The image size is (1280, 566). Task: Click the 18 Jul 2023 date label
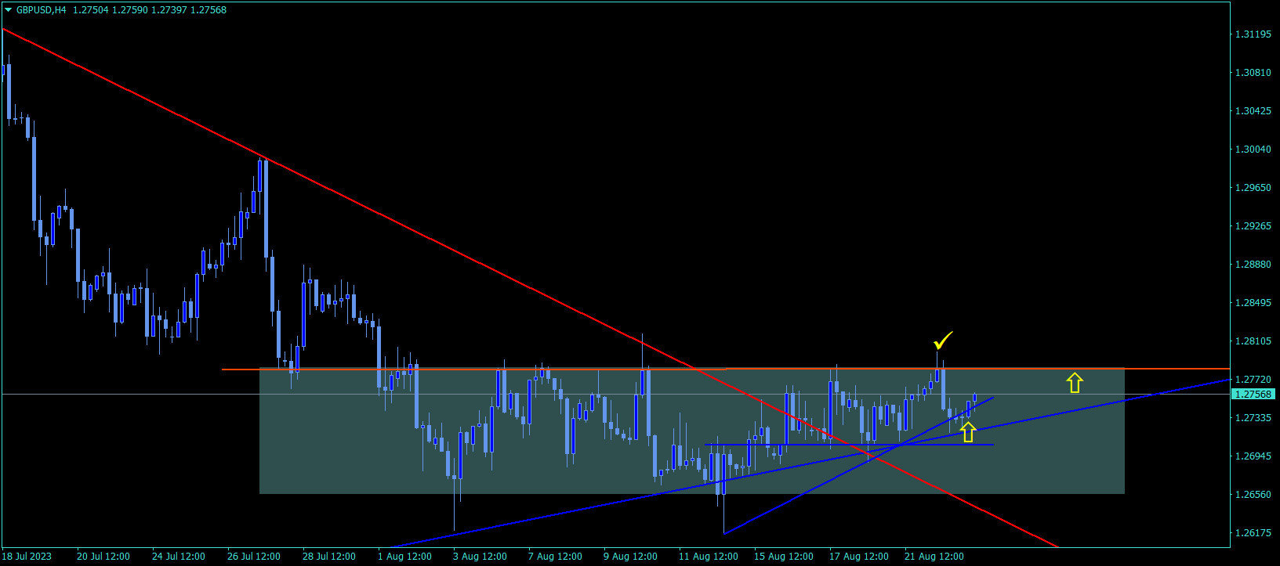[x=27, y=557]
